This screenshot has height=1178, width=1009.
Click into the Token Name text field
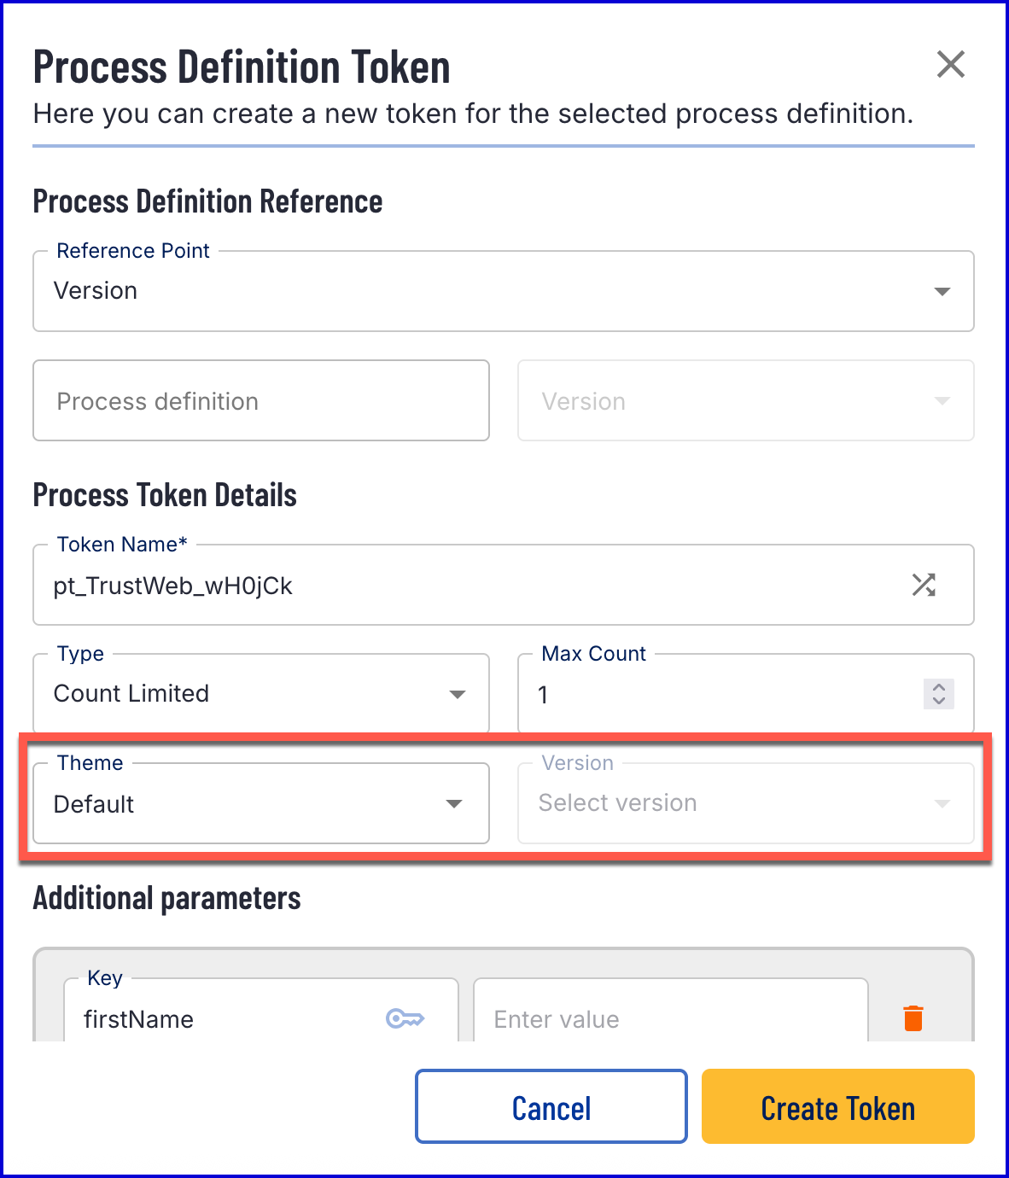pos(470,586)
